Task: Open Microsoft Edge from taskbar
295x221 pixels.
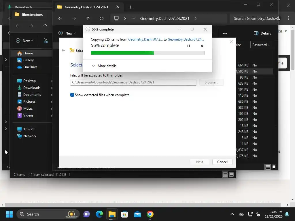Action: [99, 214]
